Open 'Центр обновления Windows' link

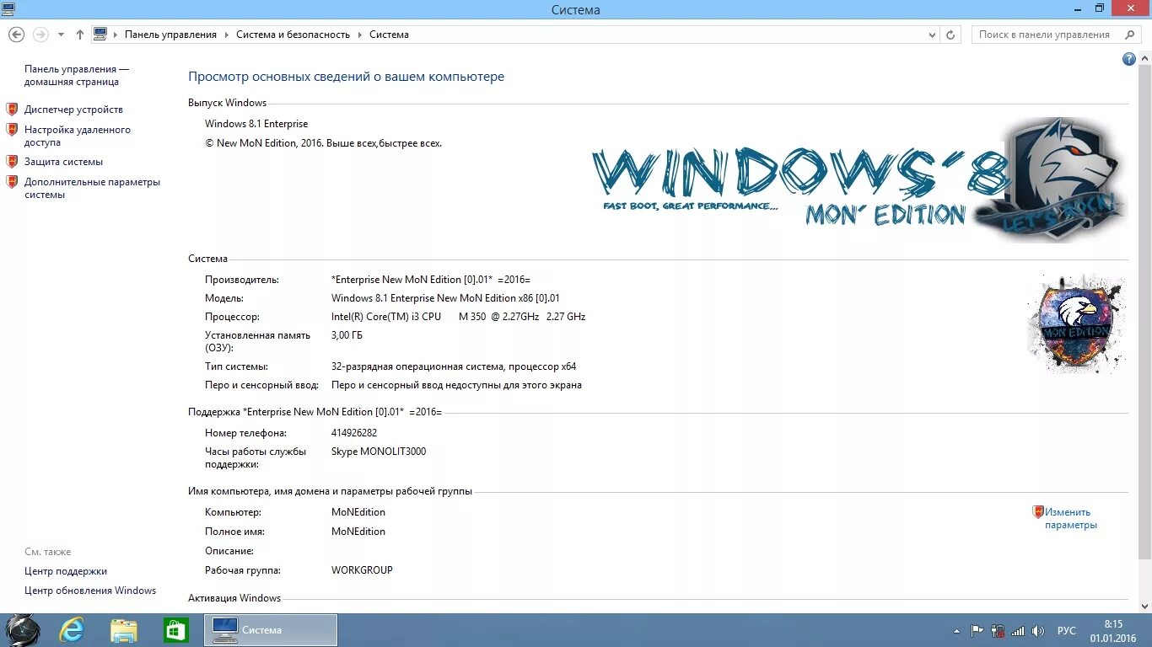[x=90, y=591]
